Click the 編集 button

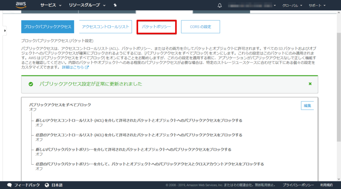point(307,106)
